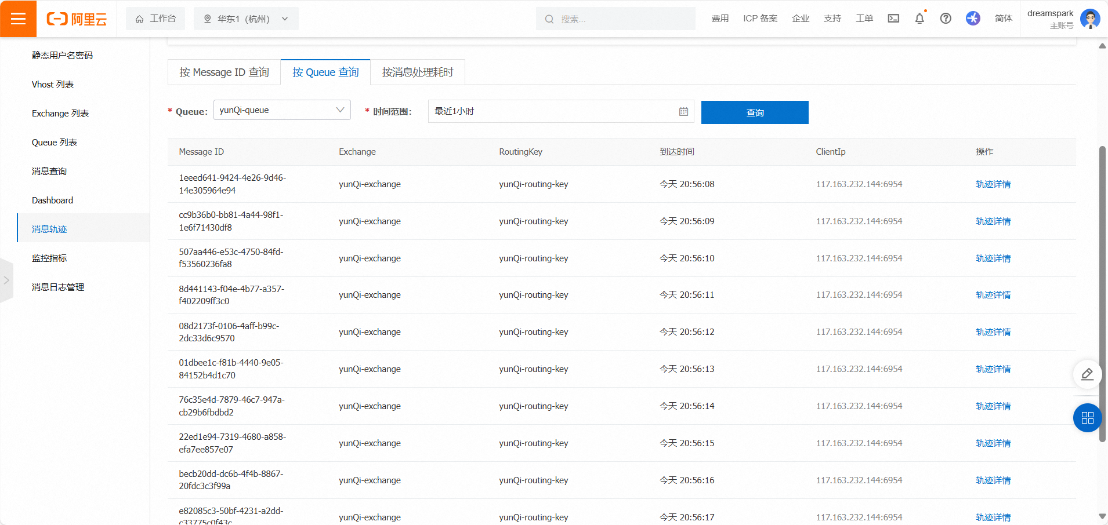Open the 支持 menu

832,19
